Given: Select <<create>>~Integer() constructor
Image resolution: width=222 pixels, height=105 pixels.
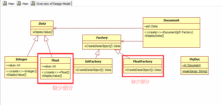Looking at the screenshot, I should [21, 71].
